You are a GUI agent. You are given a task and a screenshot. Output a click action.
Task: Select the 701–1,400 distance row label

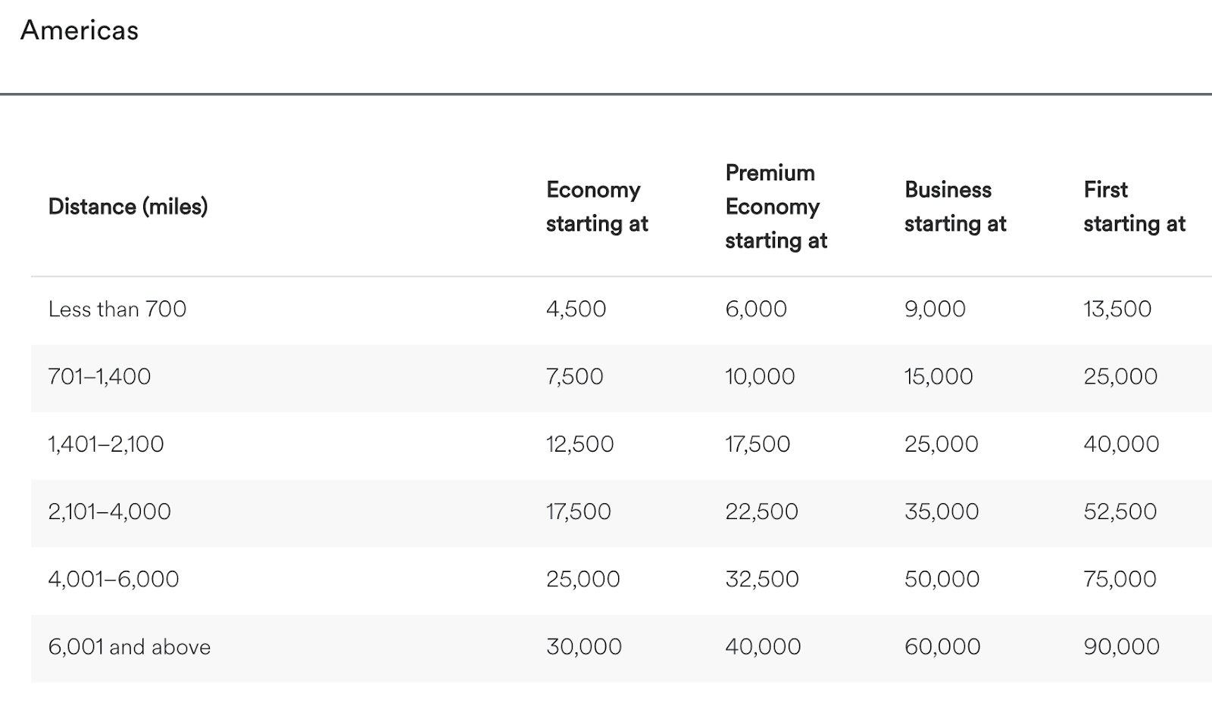point(99,376)
